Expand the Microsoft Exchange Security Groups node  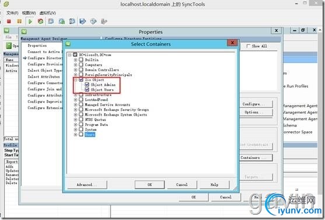click(76, 110)
